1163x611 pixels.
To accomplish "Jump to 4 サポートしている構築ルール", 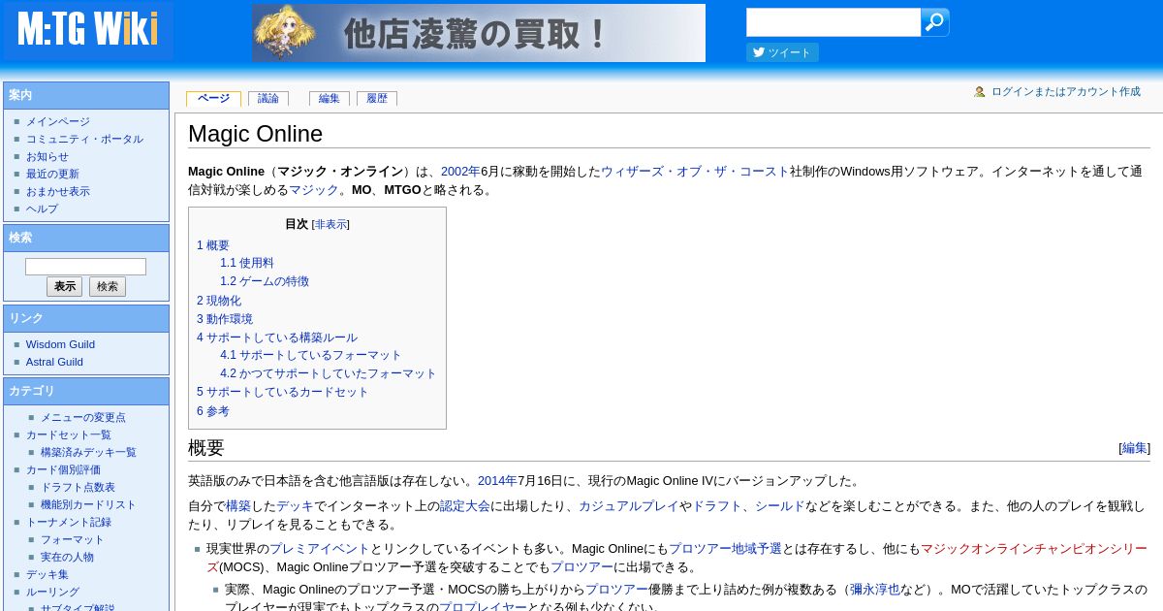I will [x=277, y=338].
